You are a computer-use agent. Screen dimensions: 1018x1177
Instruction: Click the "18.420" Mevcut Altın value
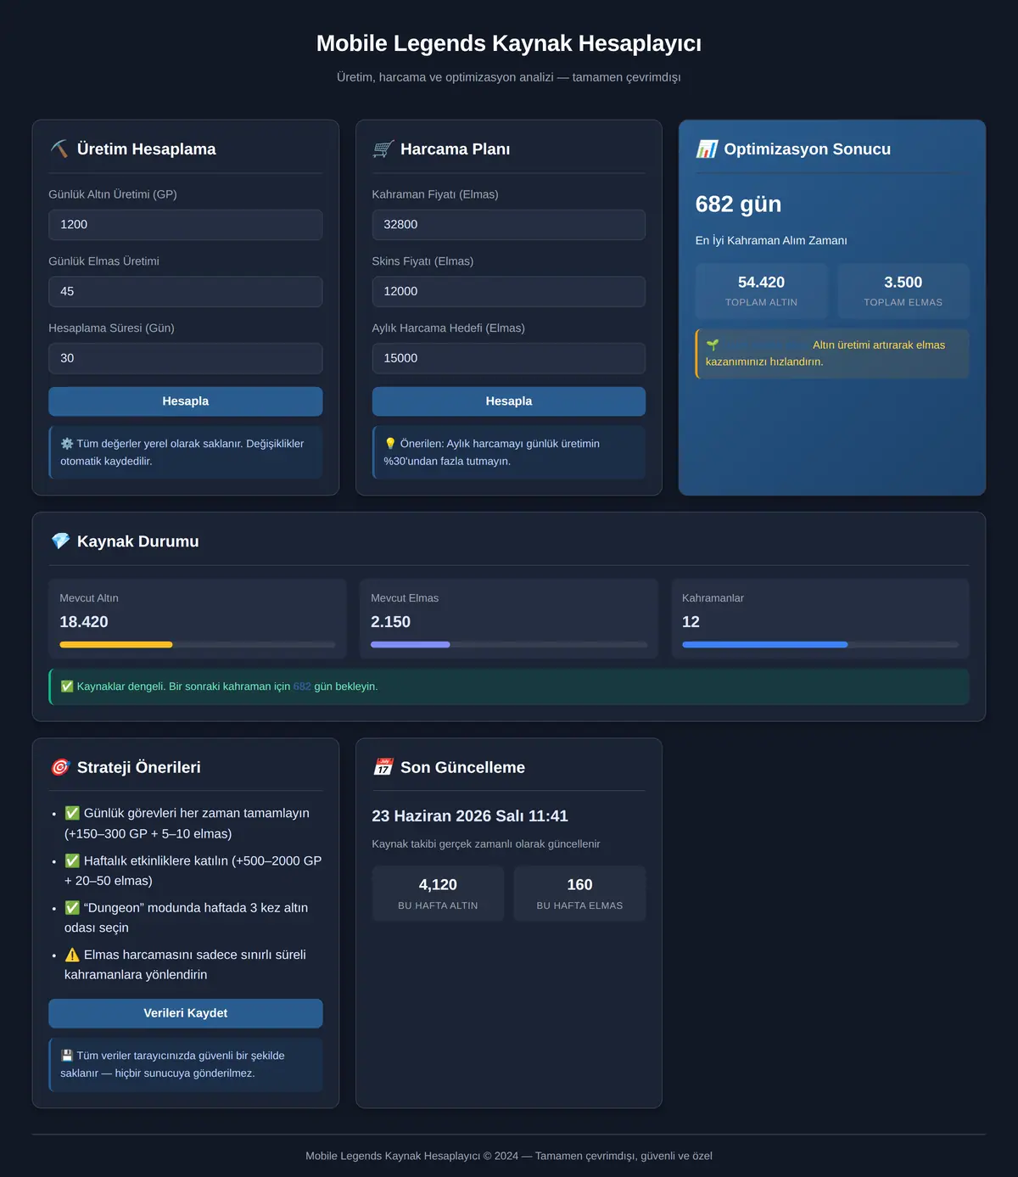coord(84,622)
